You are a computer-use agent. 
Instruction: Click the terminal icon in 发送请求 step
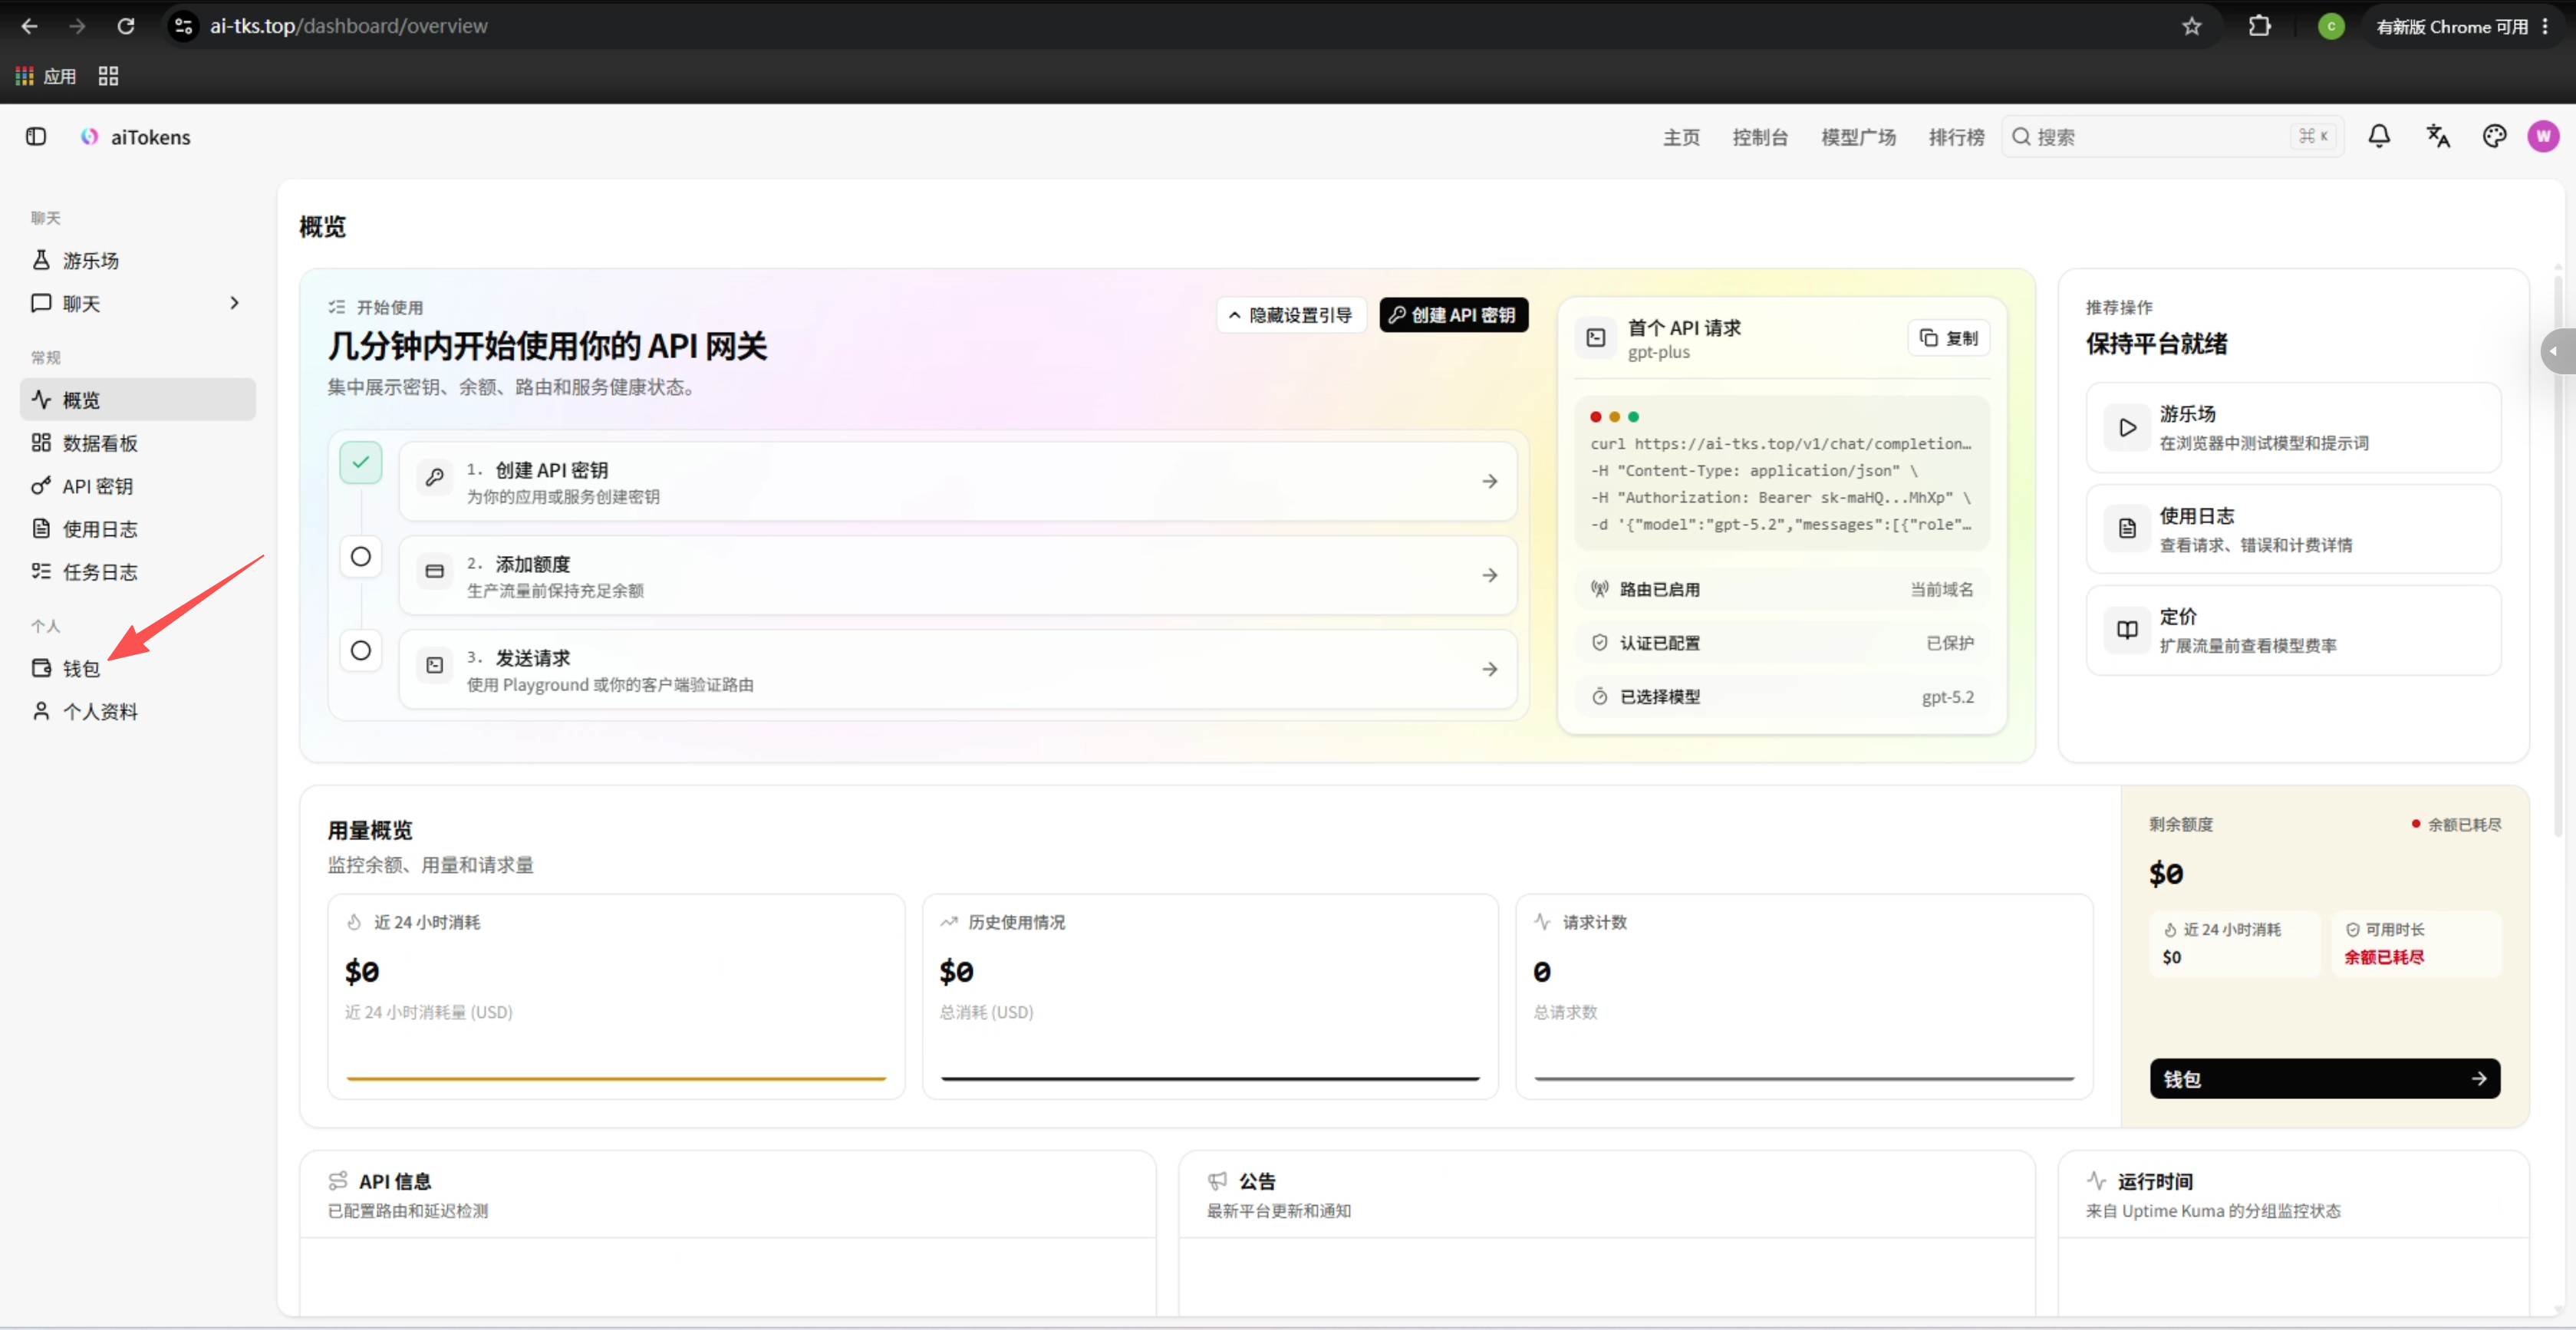(x=435, y=665)
